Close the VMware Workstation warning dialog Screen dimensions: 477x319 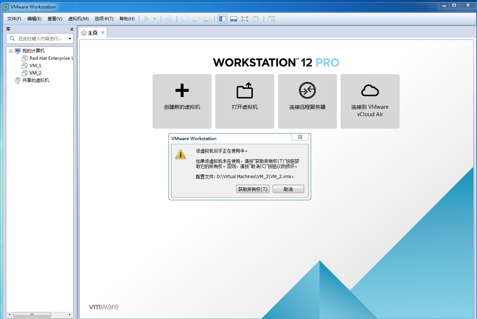[x=300, y=137]
